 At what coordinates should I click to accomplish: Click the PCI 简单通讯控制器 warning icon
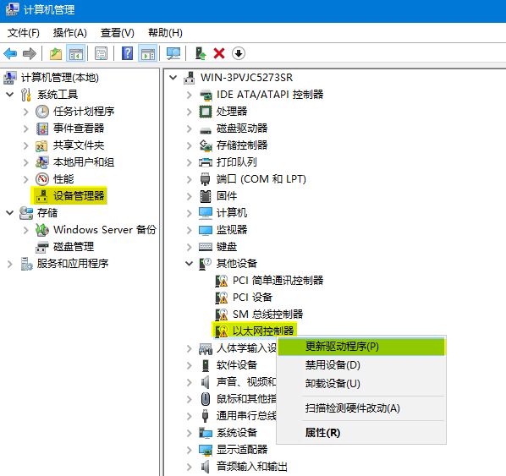pyautogui.click(x=222, y=281)
